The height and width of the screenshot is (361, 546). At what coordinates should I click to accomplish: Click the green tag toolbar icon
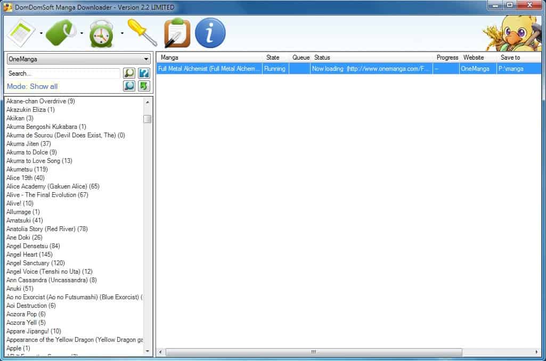tap(62, 33)
